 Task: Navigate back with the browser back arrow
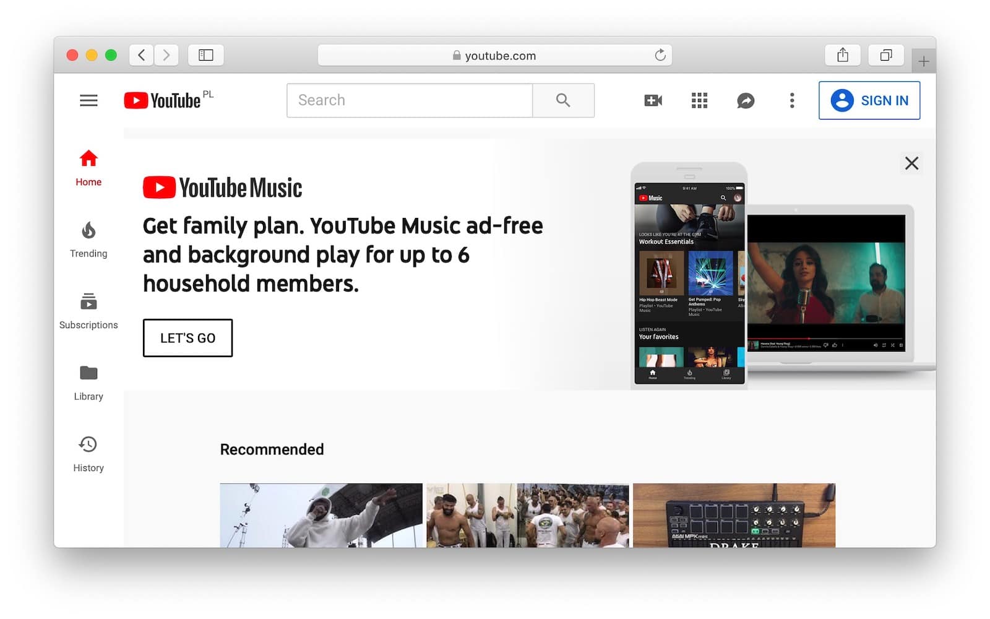140,55
